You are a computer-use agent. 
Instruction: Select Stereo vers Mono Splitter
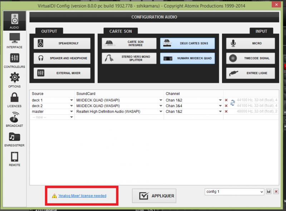[x=129, y=58]
